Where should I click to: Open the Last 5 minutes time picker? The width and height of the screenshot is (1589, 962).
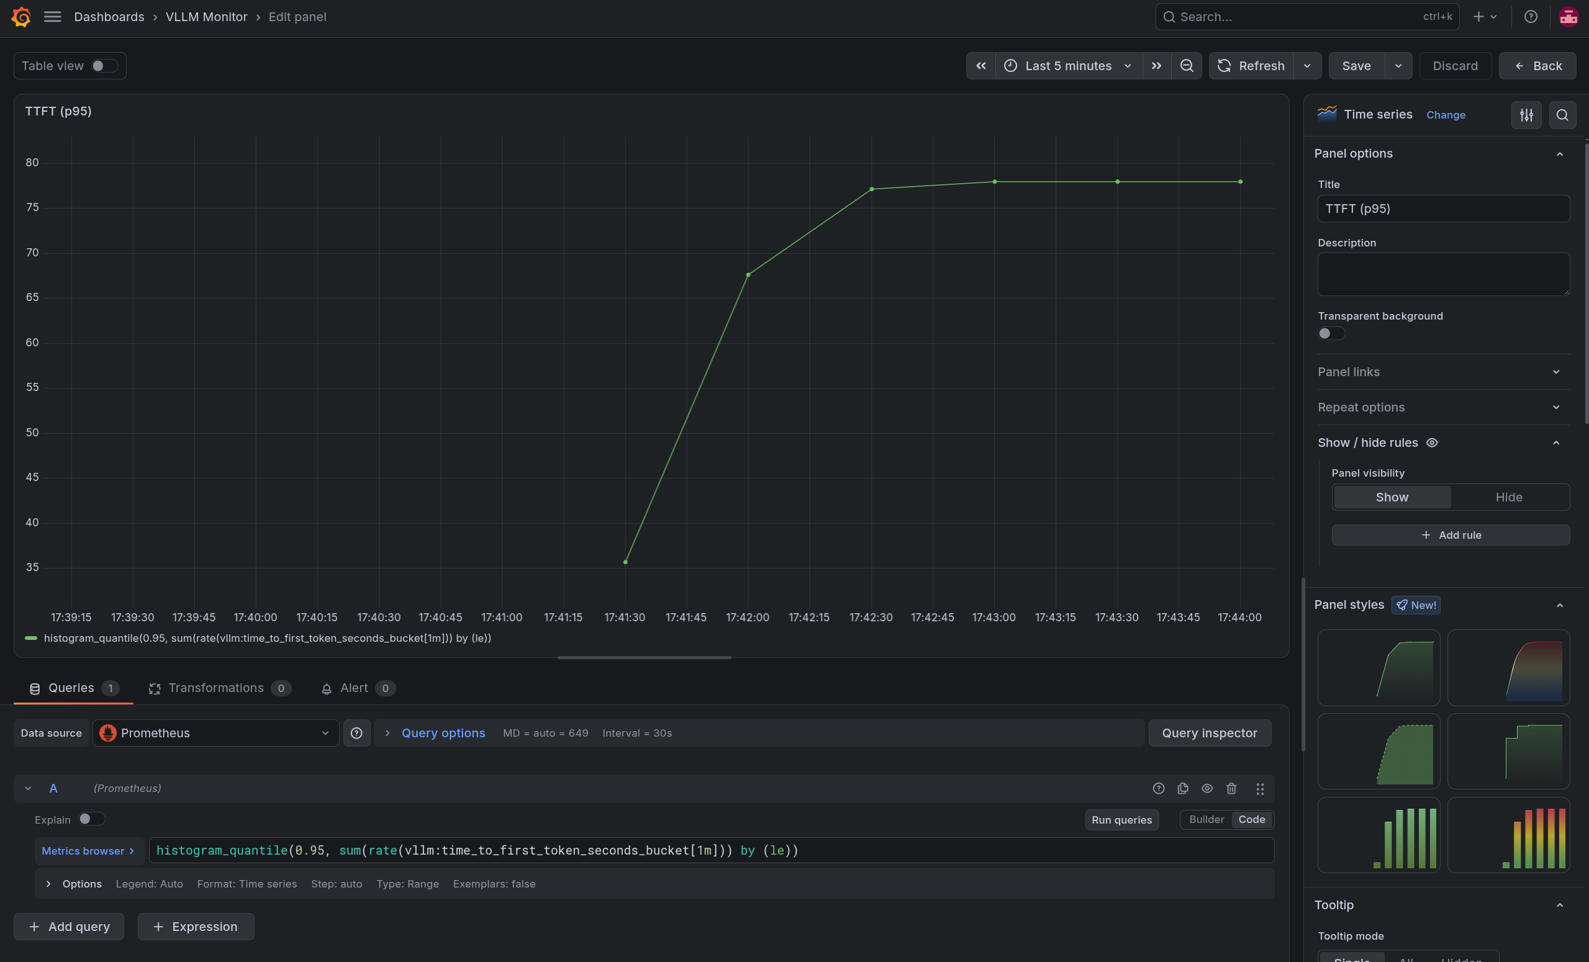(x=1069, y=66)
